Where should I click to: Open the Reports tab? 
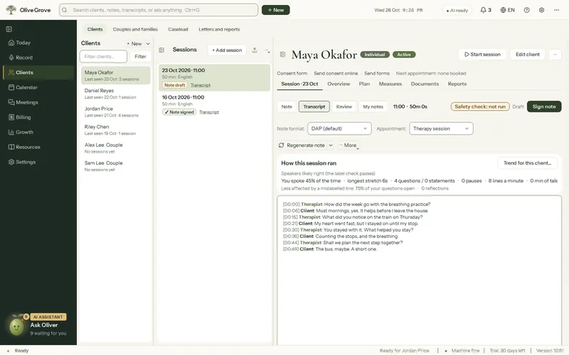tap(457, 84)
